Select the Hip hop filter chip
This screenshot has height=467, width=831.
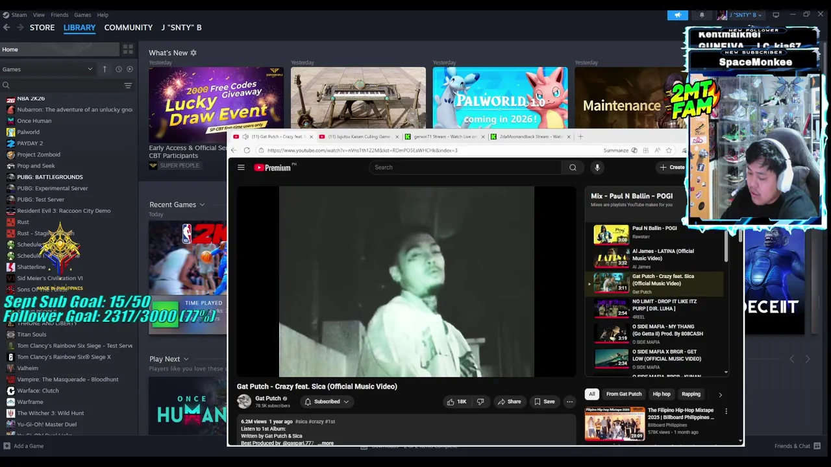click(x=662, y=394)
